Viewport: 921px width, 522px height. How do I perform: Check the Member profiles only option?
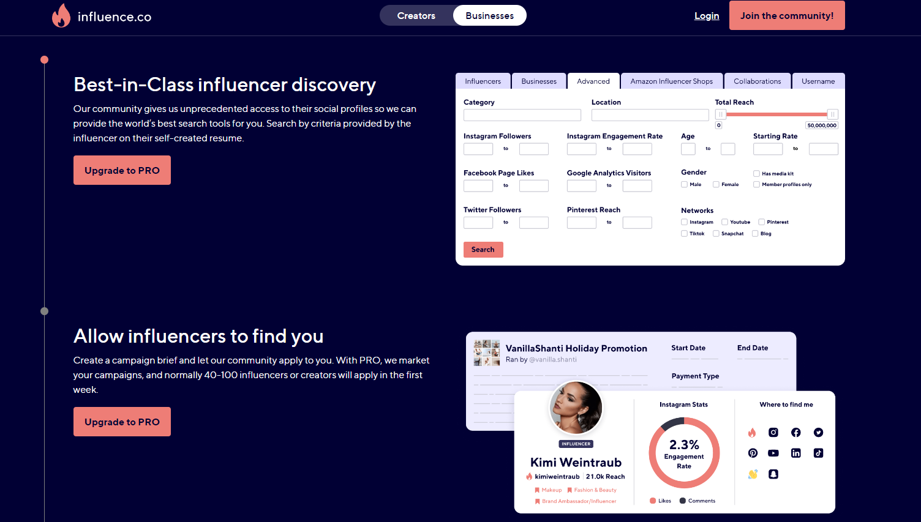tap(756, 184)
